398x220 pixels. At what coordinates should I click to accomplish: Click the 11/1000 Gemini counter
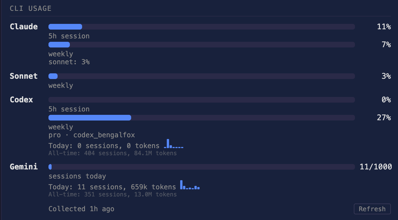(375, 167)
